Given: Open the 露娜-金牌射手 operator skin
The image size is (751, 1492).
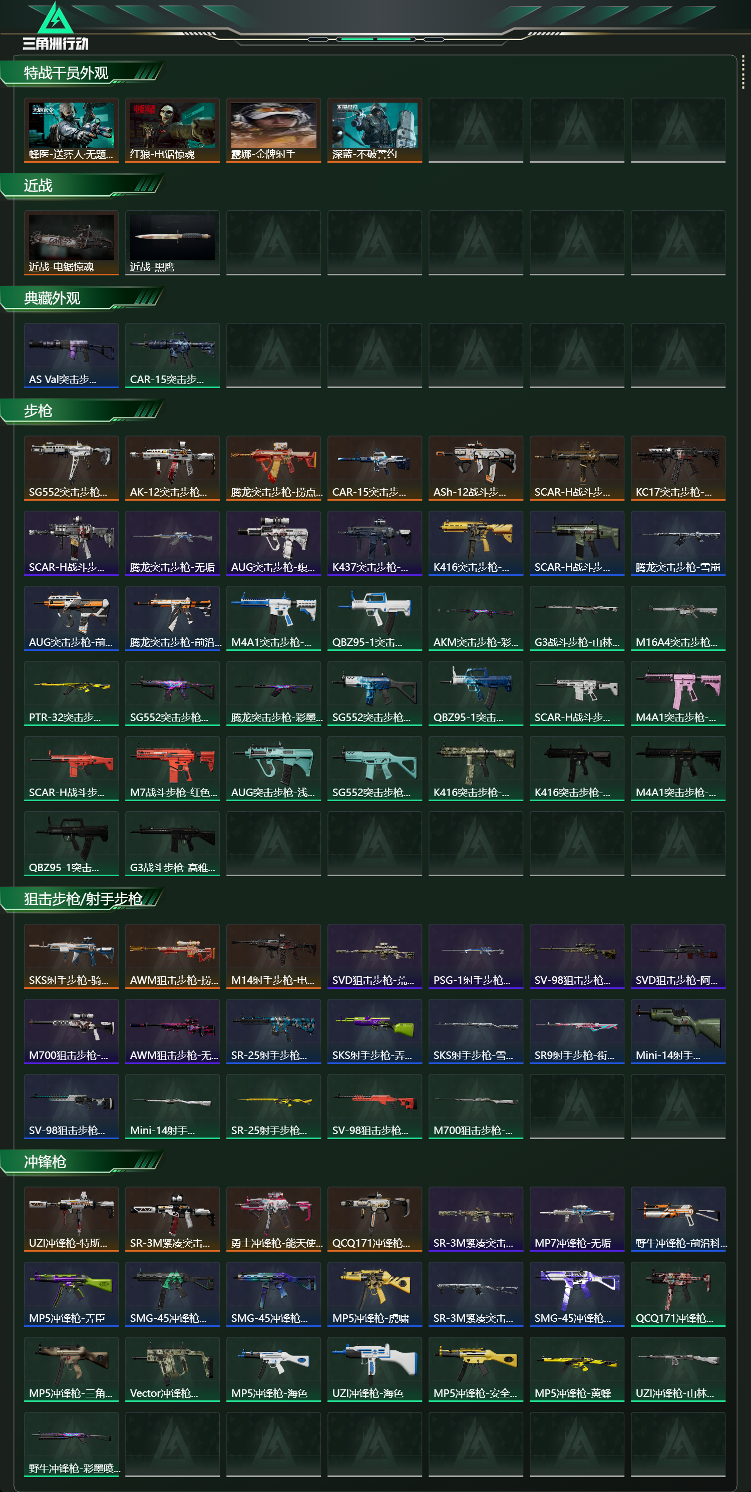Looking at the screenshot, I should tap(273, 130).
